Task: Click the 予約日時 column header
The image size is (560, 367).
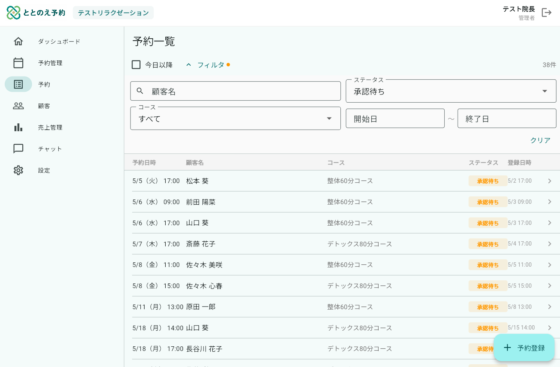Action: (x=144, y=162)
